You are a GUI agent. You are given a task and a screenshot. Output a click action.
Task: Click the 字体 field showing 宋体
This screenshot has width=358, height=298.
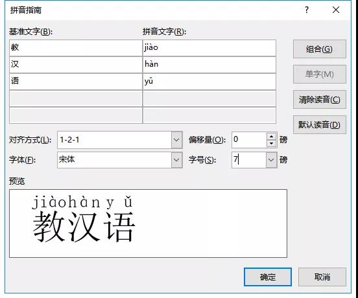114,160
